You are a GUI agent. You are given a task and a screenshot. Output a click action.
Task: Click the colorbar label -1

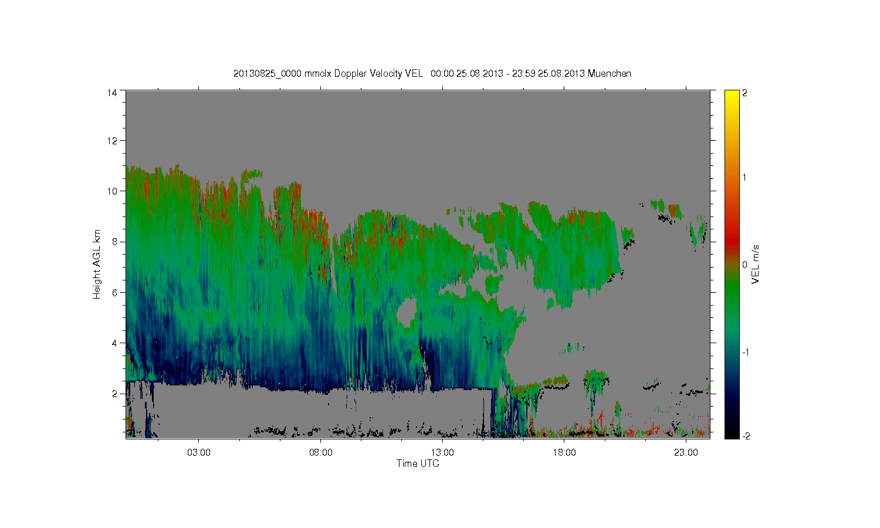(746, 352)
